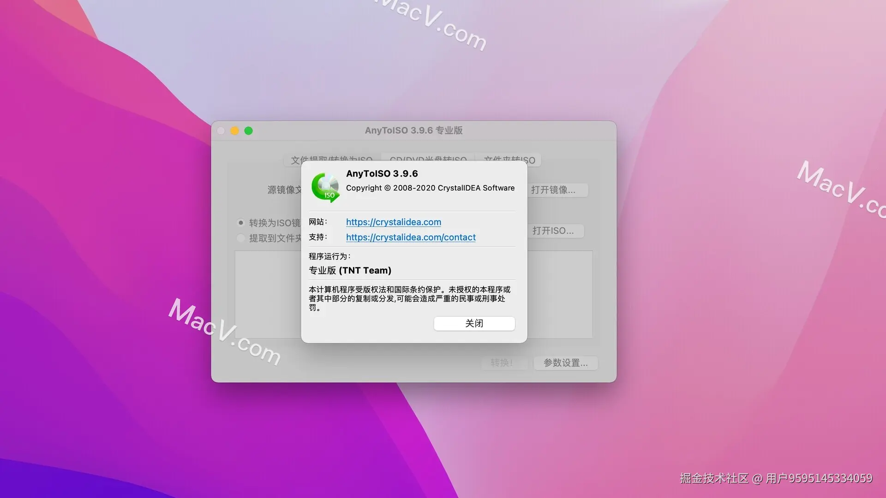This screenshot has height=498, width=886.
Task: Switch to the 文件夹转ISO tab
Action: (x=509, y=160)
